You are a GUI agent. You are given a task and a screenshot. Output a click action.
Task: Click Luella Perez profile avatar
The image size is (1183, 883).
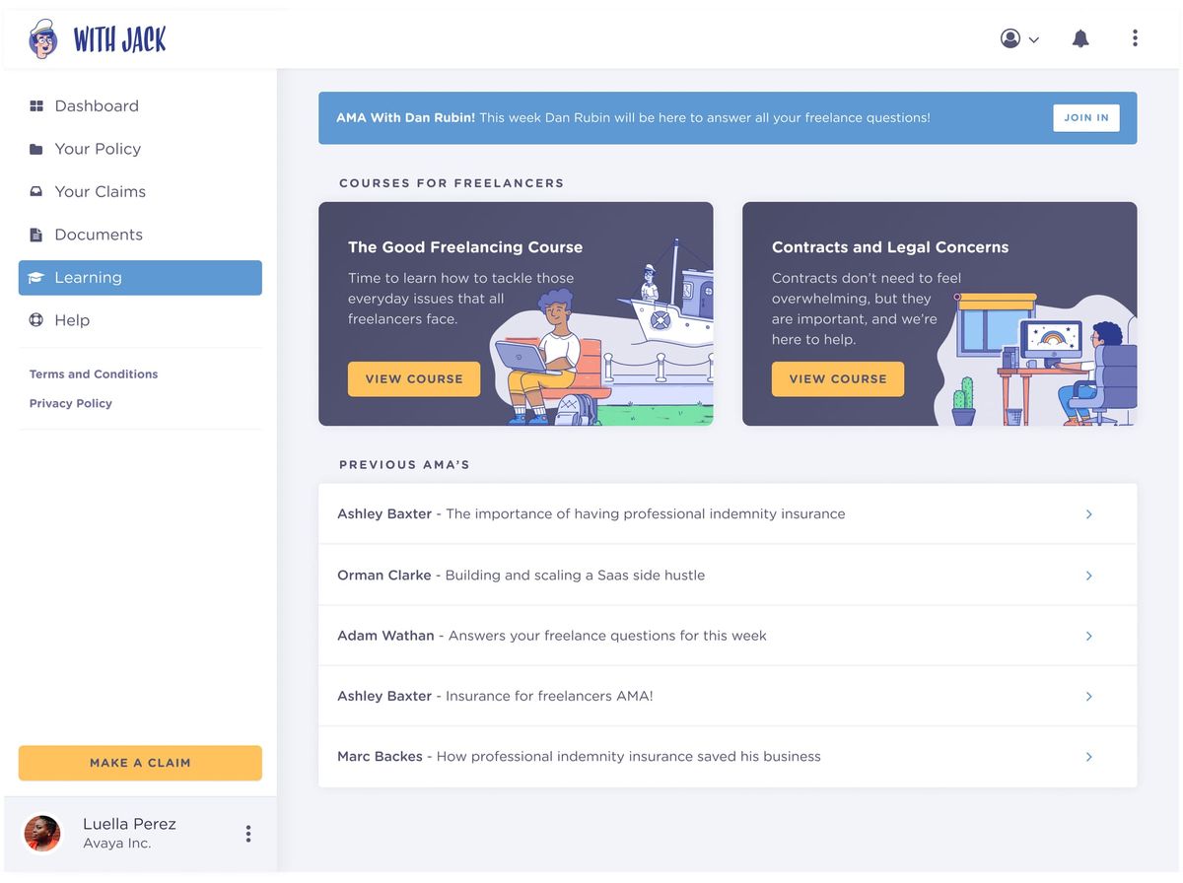[x=42, y=834]
